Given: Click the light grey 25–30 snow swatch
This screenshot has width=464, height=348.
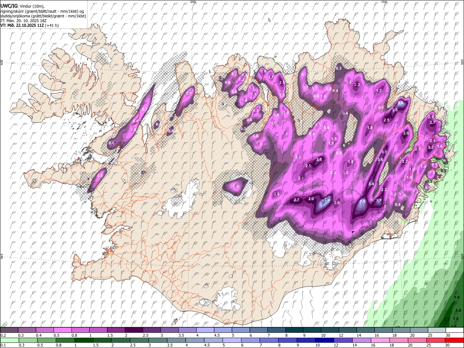Looking at the screenshot, I should 437,330.
